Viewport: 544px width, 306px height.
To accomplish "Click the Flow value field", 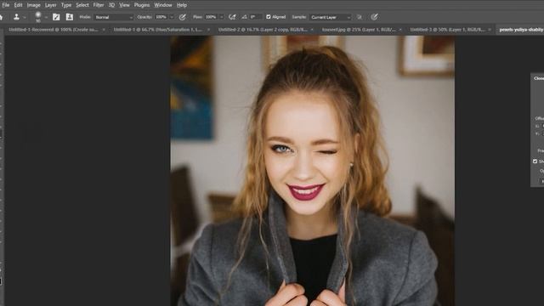I will pos(212,17).
